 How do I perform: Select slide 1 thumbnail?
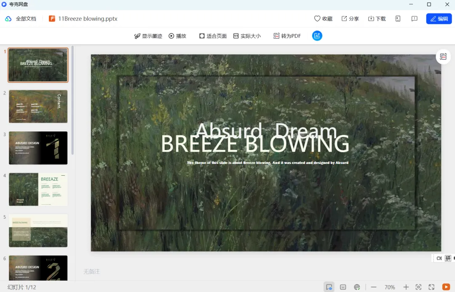(38, 65)
